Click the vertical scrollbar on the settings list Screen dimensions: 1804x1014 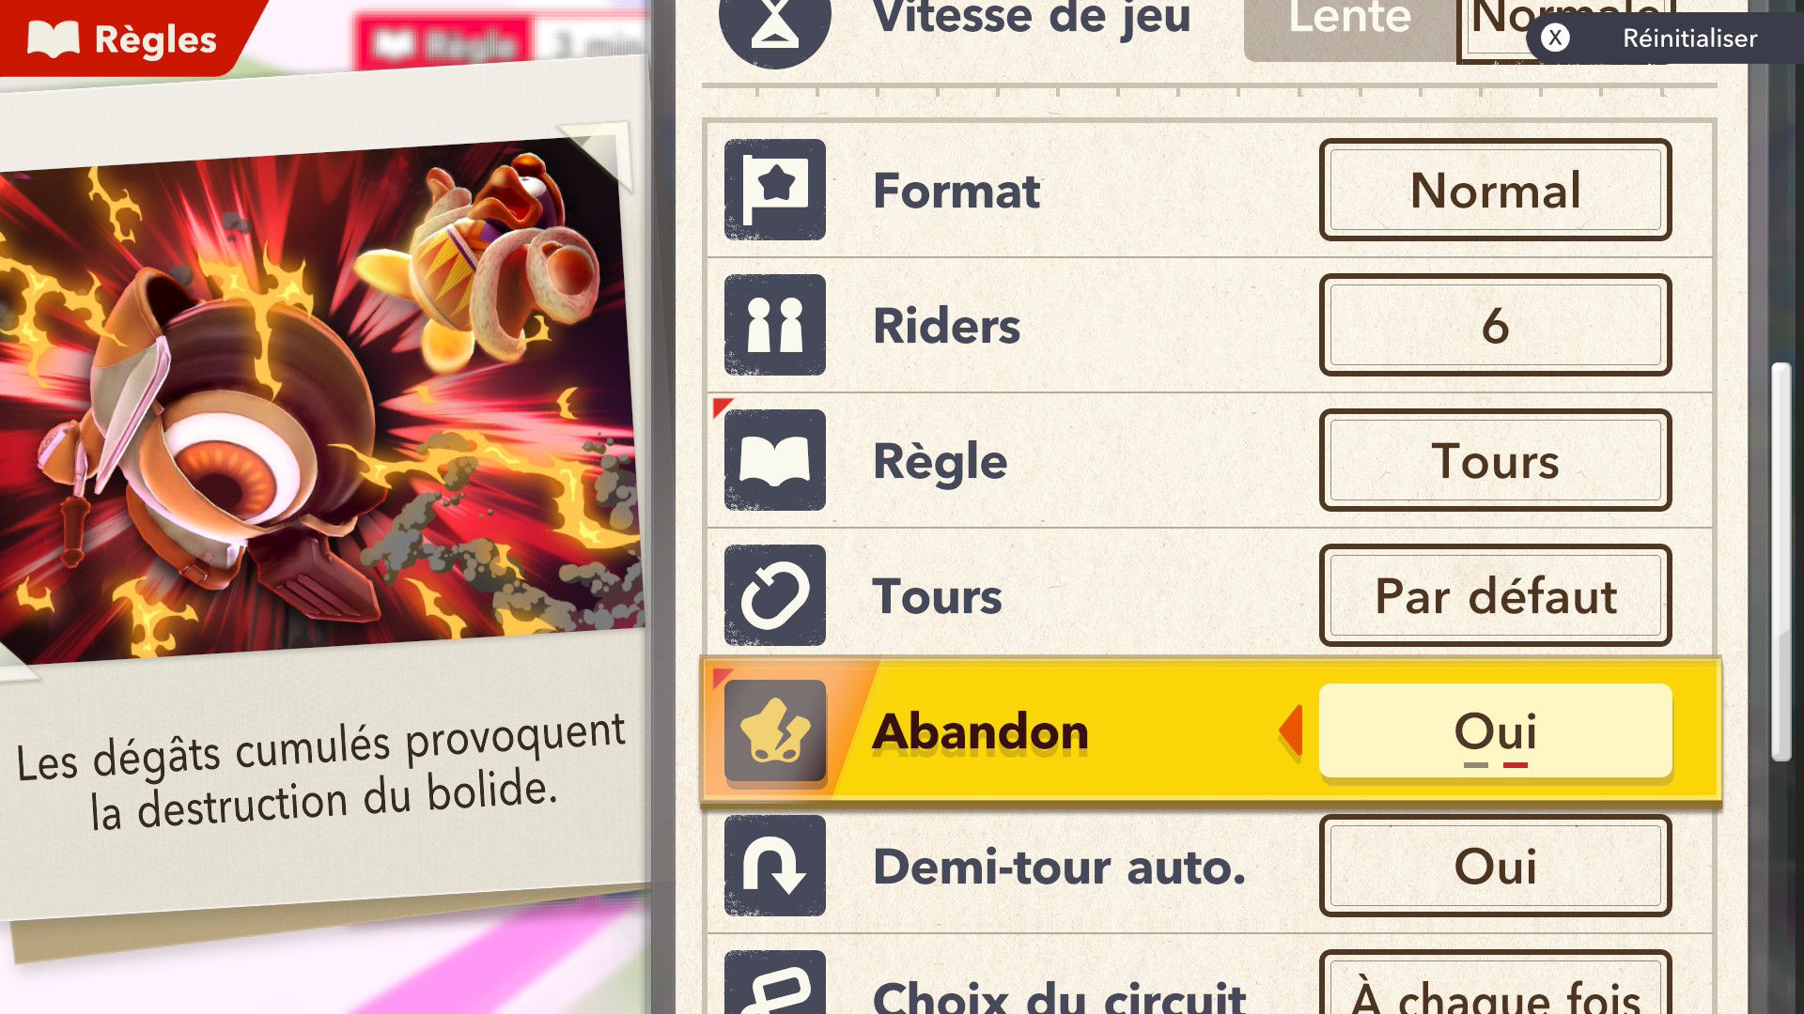tap(1781, 561)
